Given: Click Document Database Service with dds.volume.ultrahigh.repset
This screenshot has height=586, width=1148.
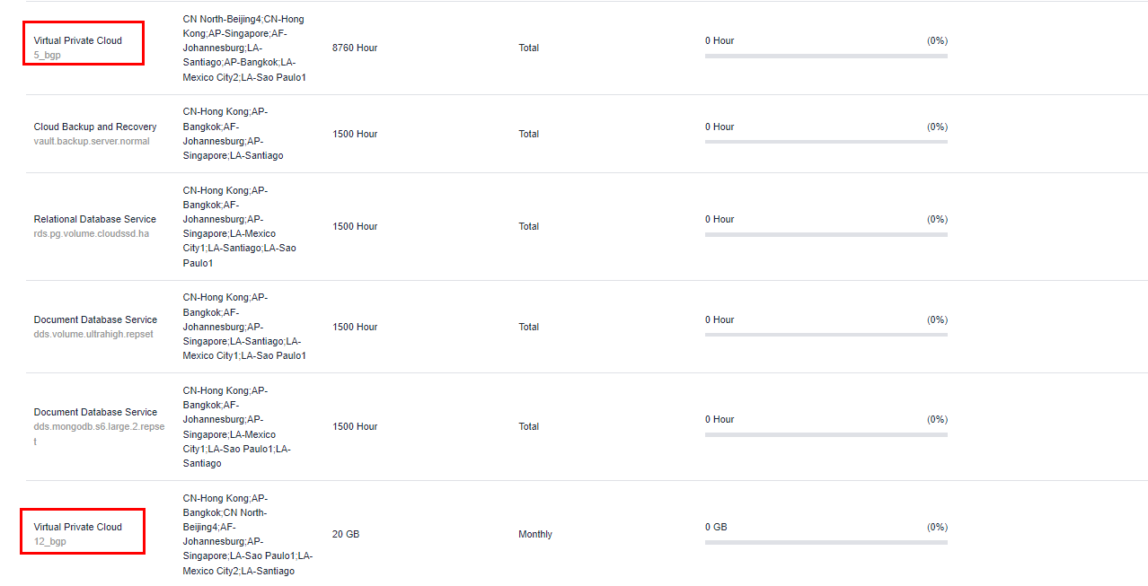Looking at the screenshot, I should [x=95, y=320].
